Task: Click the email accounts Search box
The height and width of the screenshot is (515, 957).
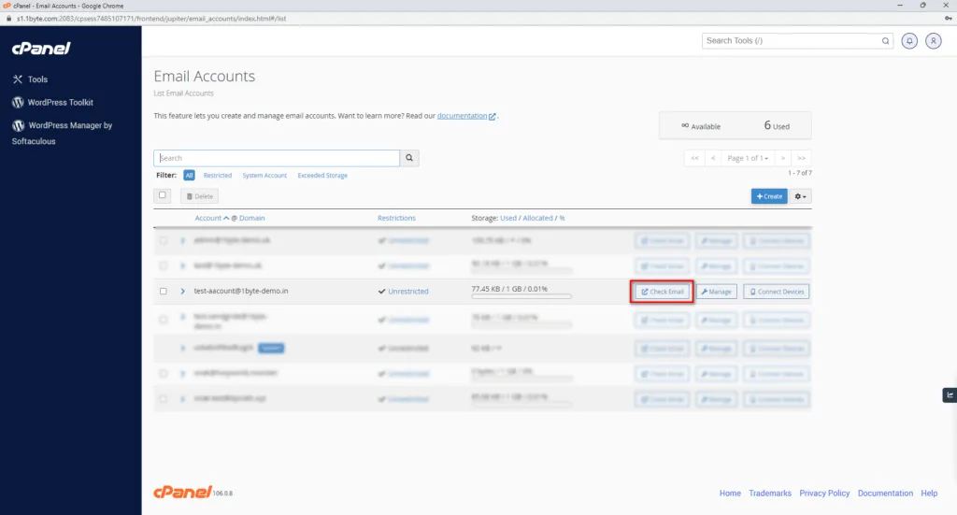Action: (x=277, y=158)
